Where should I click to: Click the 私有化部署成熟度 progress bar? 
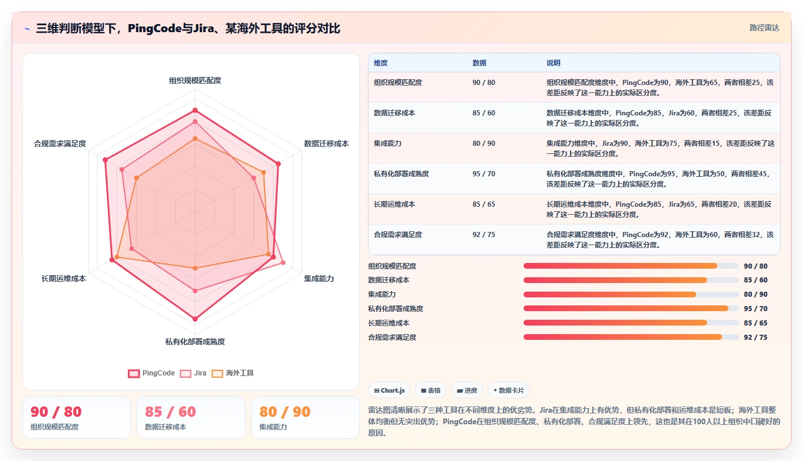(x=631, y=308)
